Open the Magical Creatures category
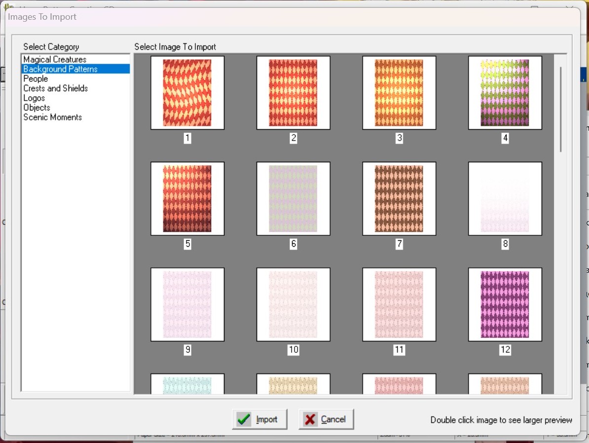 [55, 59]
